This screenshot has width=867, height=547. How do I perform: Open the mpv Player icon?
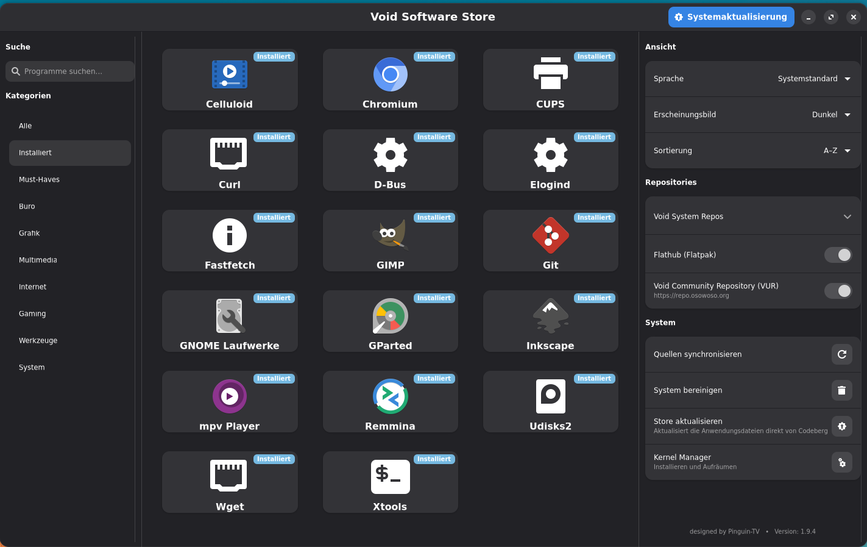(x=230, y=396)
